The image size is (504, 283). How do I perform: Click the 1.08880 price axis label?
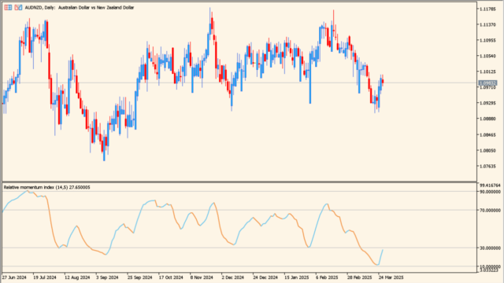tap(487, 119)
